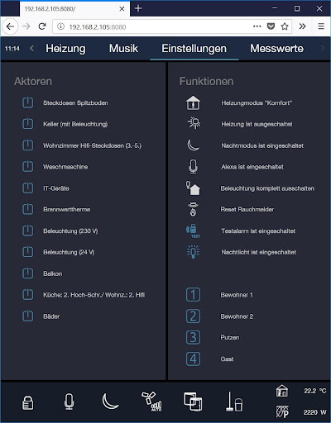Screen dimensions: 331x423
Task: Click the overlapping windows icon in bottom bar
Action: coord(193,402)
